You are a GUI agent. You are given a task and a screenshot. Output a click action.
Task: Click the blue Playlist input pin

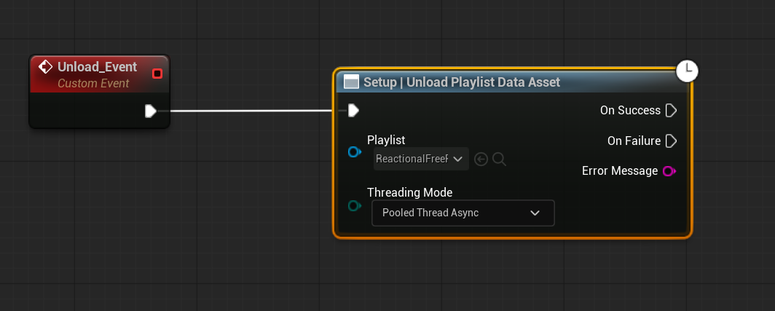(354, 152)
